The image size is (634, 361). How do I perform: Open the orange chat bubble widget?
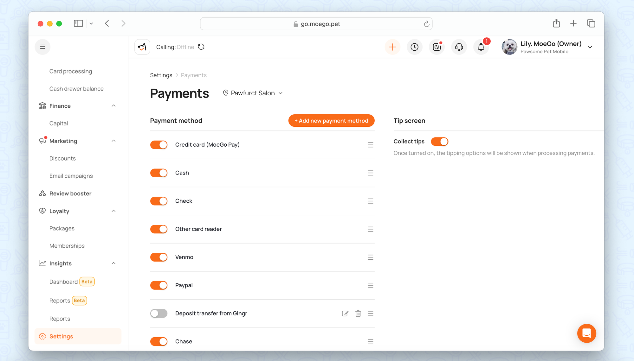pos(586,333)
